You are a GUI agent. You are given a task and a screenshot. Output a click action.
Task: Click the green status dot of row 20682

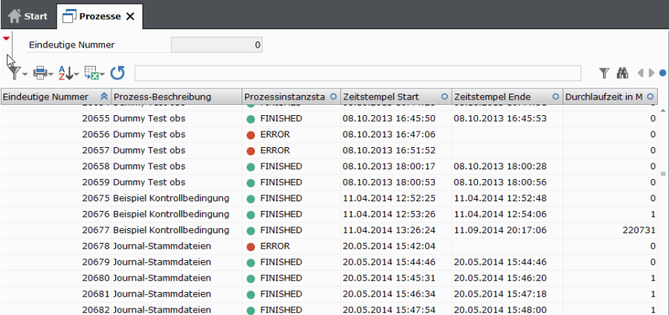[x=251, y=311]
